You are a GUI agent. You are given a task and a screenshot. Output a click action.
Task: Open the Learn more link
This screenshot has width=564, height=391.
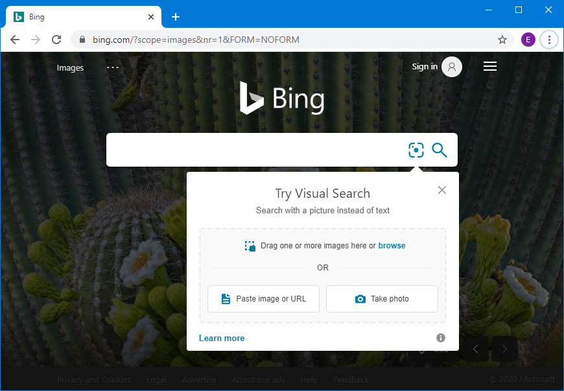coord(222,338)
